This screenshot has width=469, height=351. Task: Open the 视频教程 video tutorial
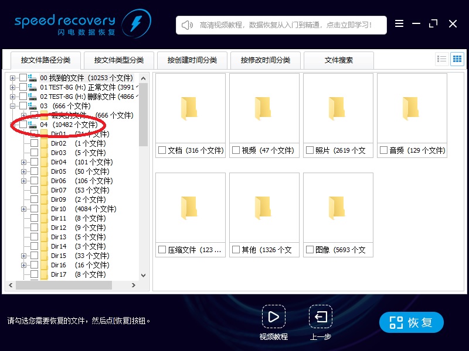click(x=274, y=318)
